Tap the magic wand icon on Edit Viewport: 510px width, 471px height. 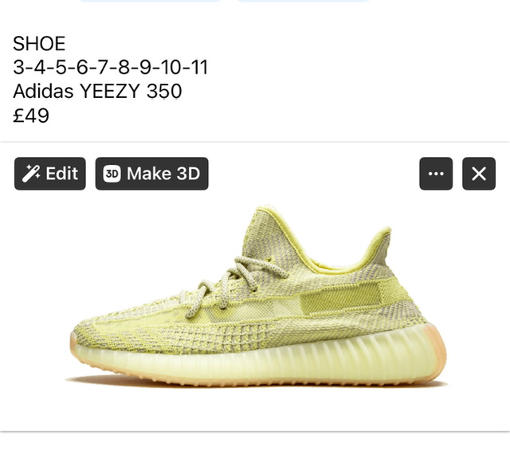31,174
